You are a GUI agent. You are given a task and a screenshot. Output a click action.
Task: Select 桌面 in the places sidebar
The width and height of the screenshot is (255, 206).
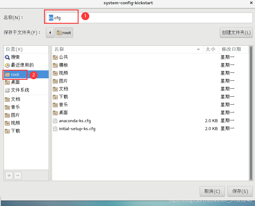[26, 82]
